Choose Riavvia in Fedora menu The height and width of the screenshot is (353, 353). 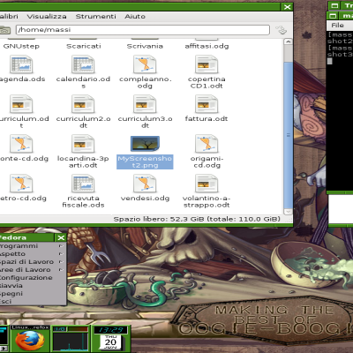click(33, 286)
